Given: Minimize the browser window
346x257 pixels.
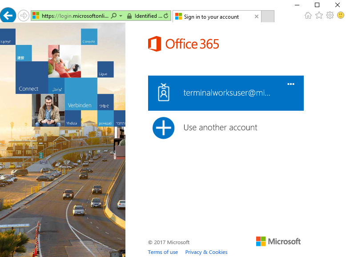Looking at the screenshot, I should (x=297, y=5).
